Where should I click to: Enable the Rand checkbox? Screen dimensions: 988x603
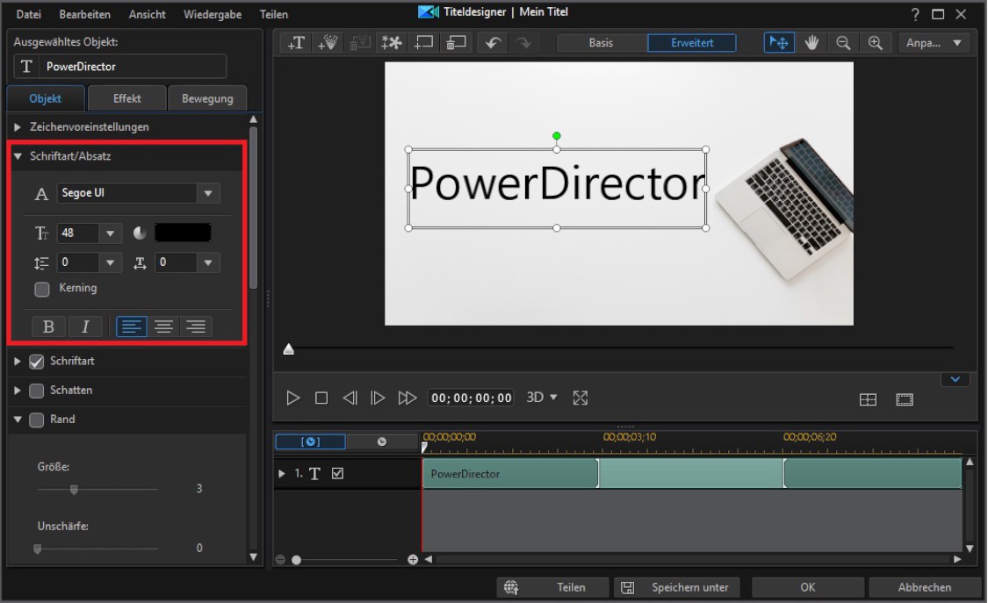pos(37,420)
